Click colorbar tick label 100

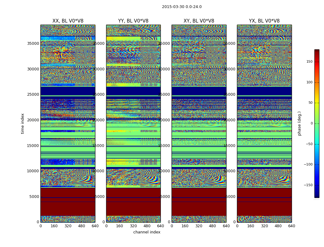click(309, 82)
